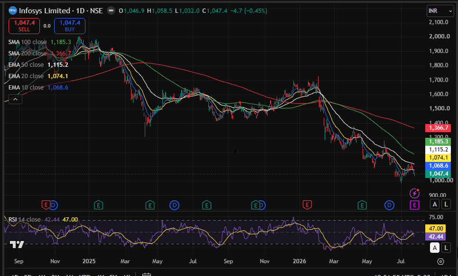Screen dimensions: 458x276
Task: Click the BUY 1,047.4 button
Action: pyautogui.click(x=70, y=26)
